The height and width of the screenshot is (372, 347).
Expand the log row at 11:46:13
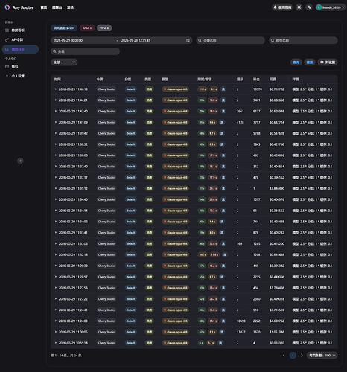point(56,89)
